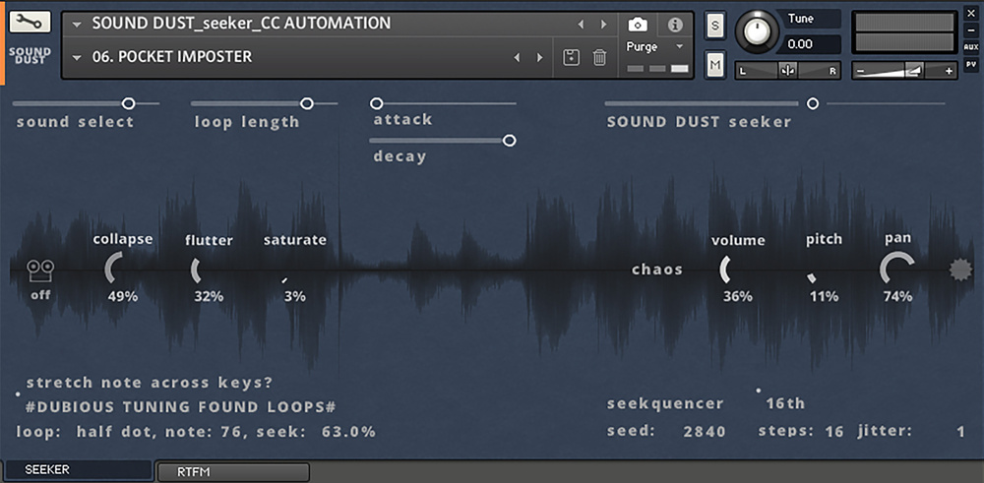The image size is (984, 483).
Task: Toggle the Mute M button
Action: (714, 65)
